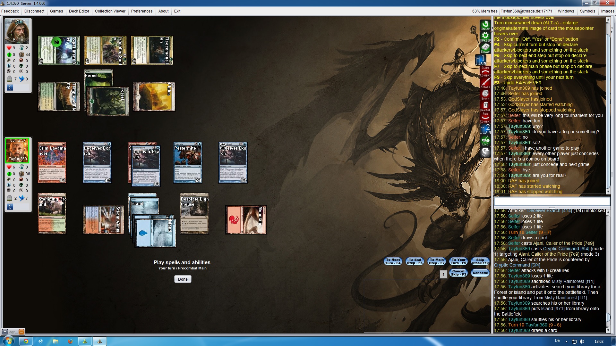Click the tapped Mountain land card
This screenshot has width=616, height=346.
tap(246, 220)
